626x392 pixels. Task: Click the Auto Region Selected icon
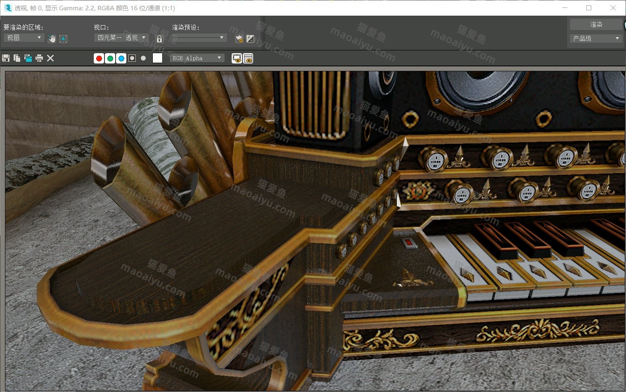point(63,39)
